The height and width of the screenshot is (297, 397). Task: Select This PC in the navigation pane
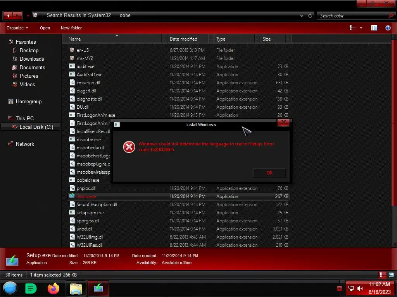tap(24, 118)
